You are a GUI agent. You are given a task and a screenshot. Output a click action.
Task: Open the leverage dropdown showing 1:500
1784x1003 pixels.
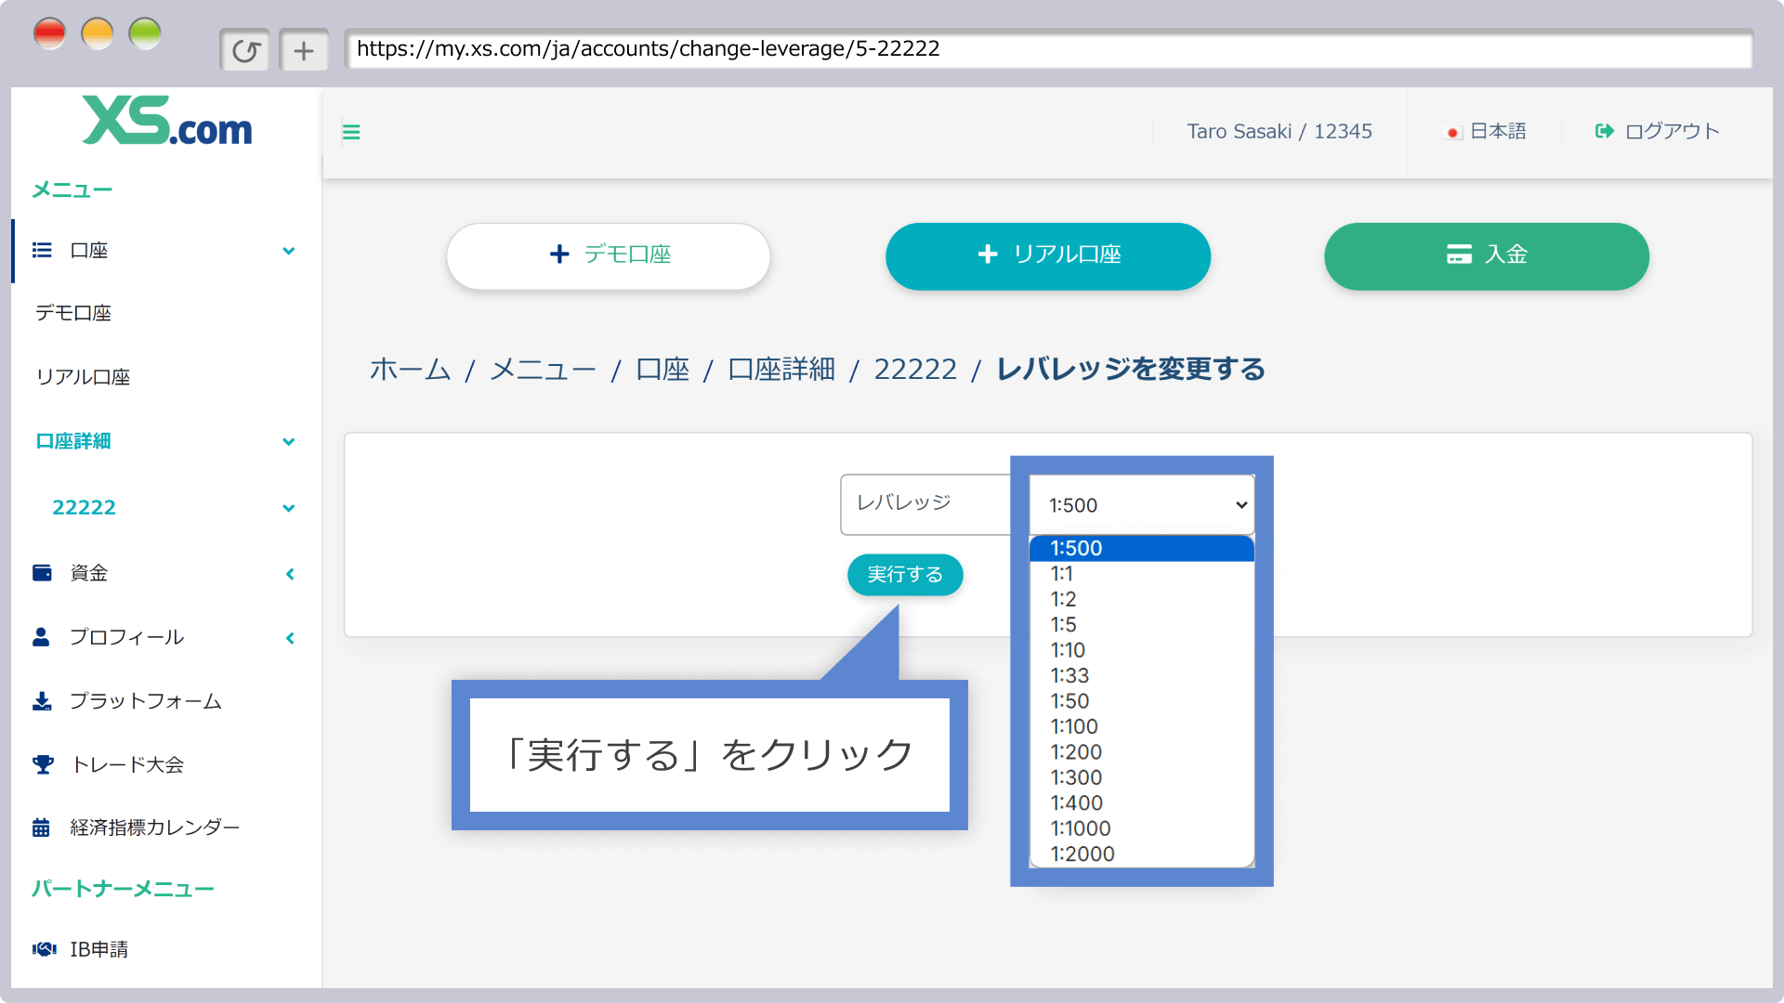coord(1142,505)
